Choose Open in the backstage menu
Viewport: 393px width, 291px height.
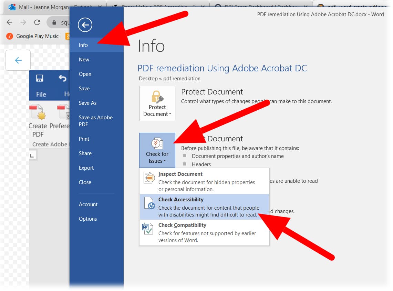point(96,74)
